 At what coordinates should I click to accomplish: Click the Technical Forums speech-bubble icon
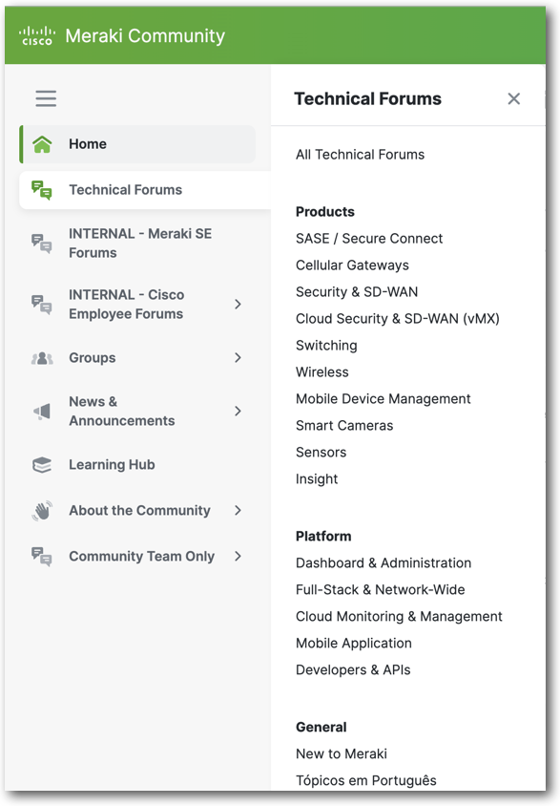pos(41,190)
